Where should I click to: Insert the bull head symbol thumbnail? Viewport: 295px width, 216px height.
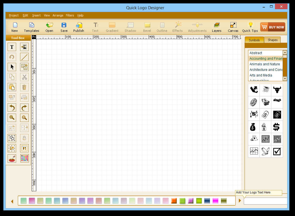(x=277, y=90)
